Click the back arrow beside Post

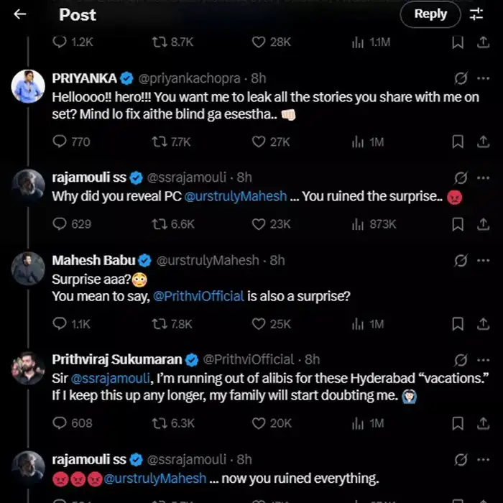(x=20, y=14)
